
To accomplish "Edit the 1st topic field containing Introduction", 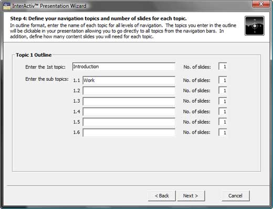I will click(124, 67).
